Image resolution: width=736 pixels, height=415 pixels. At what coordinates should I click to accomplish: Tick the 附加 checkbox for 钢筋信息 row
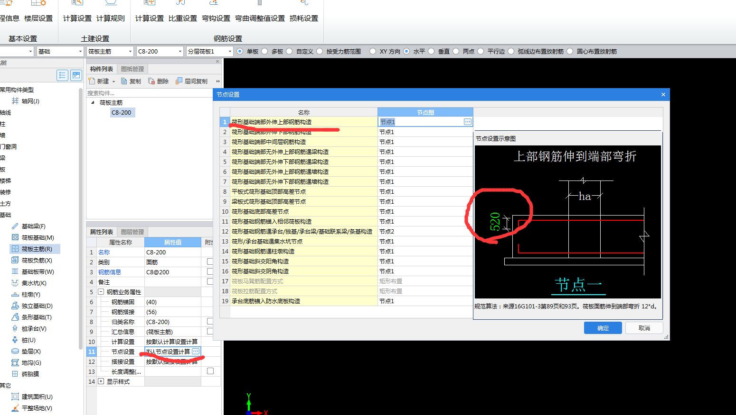pyautogui.click(x=210, y=272)
